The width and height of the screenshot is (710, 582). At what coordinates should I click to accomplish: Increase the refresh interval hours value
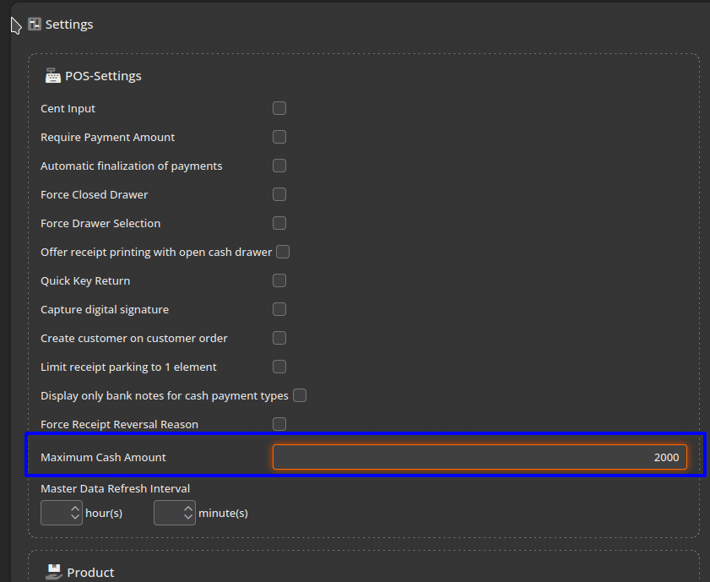tap(74, 508)
